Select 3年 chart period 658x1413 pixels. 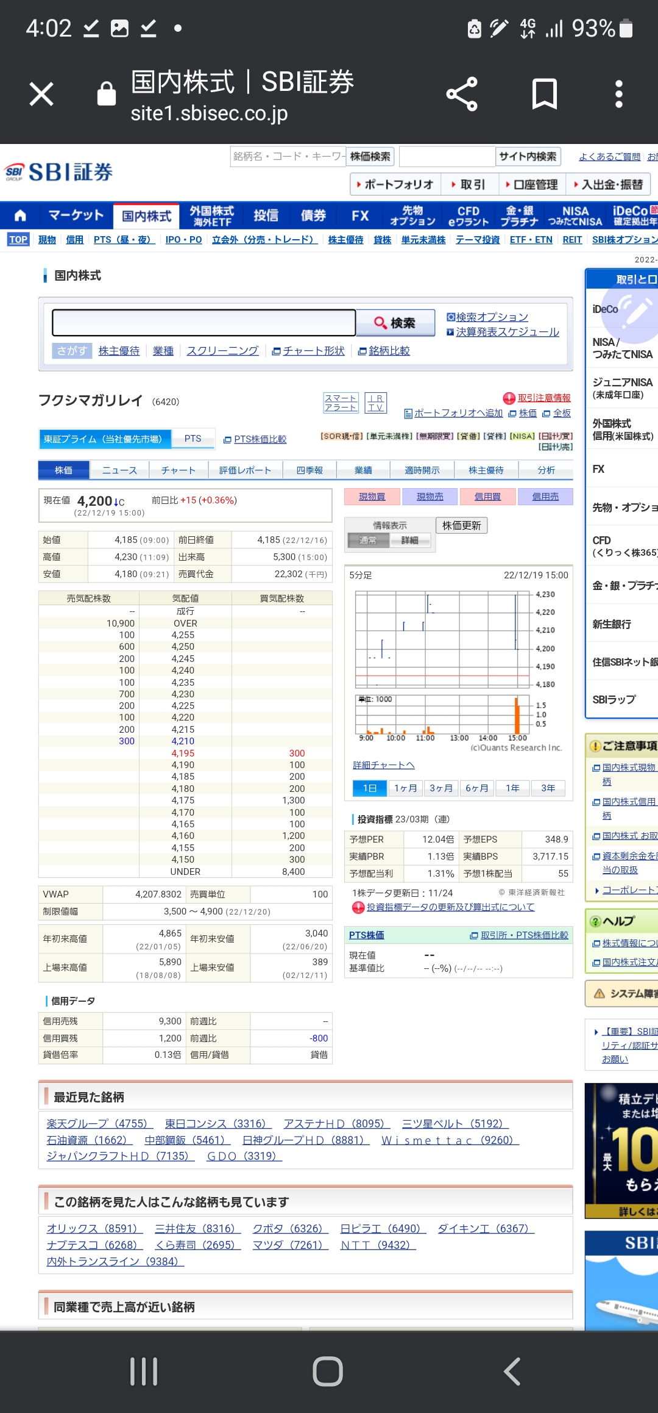pos(548,788)
